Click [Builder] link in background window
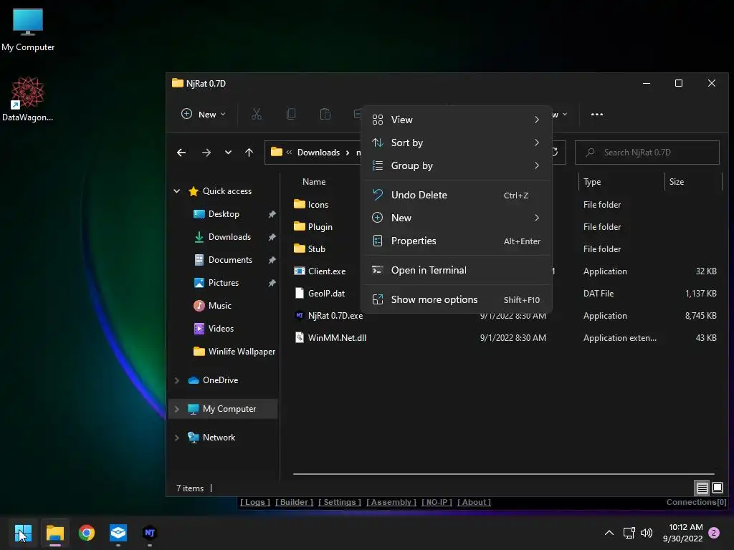Screen dimensions: 734x550 (x=294, y=502)
